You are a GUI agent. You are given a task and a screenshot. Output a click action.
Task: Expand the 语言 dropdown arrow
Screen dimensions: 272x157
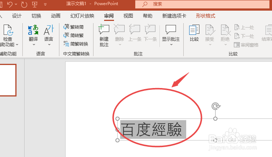coord(49,45)
